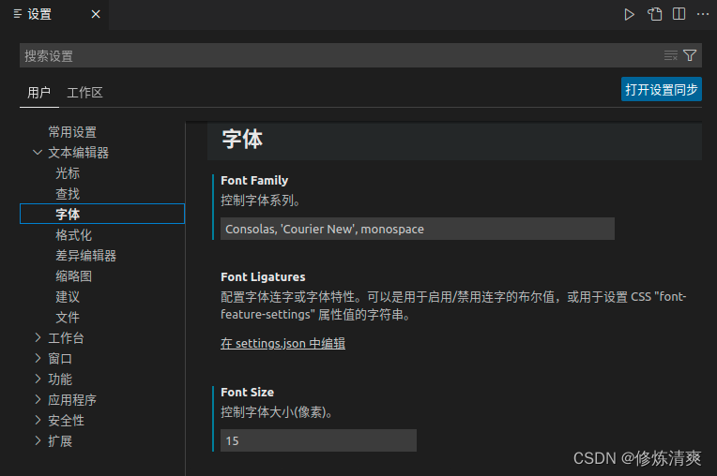Open the 在 settings.json 中编辑 link
Screen dimensions: 717x476
click(x=283, y=343)
